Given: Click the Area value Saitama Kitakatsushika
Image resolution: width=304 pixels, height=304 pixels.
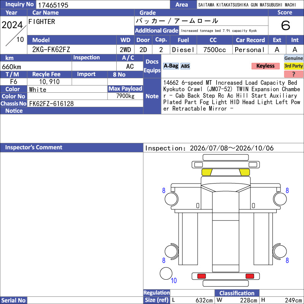Looking at the screenshot, I should coord(247,5).
